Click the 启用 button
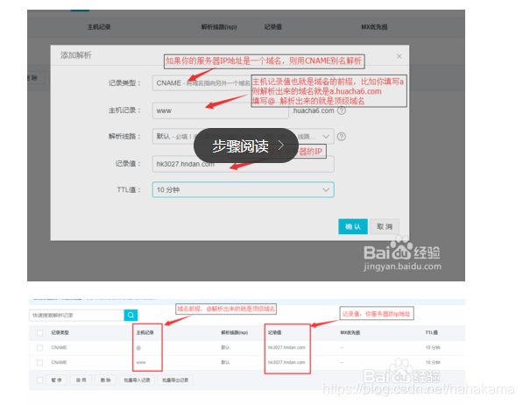523x405 pixels. point(81,380)
